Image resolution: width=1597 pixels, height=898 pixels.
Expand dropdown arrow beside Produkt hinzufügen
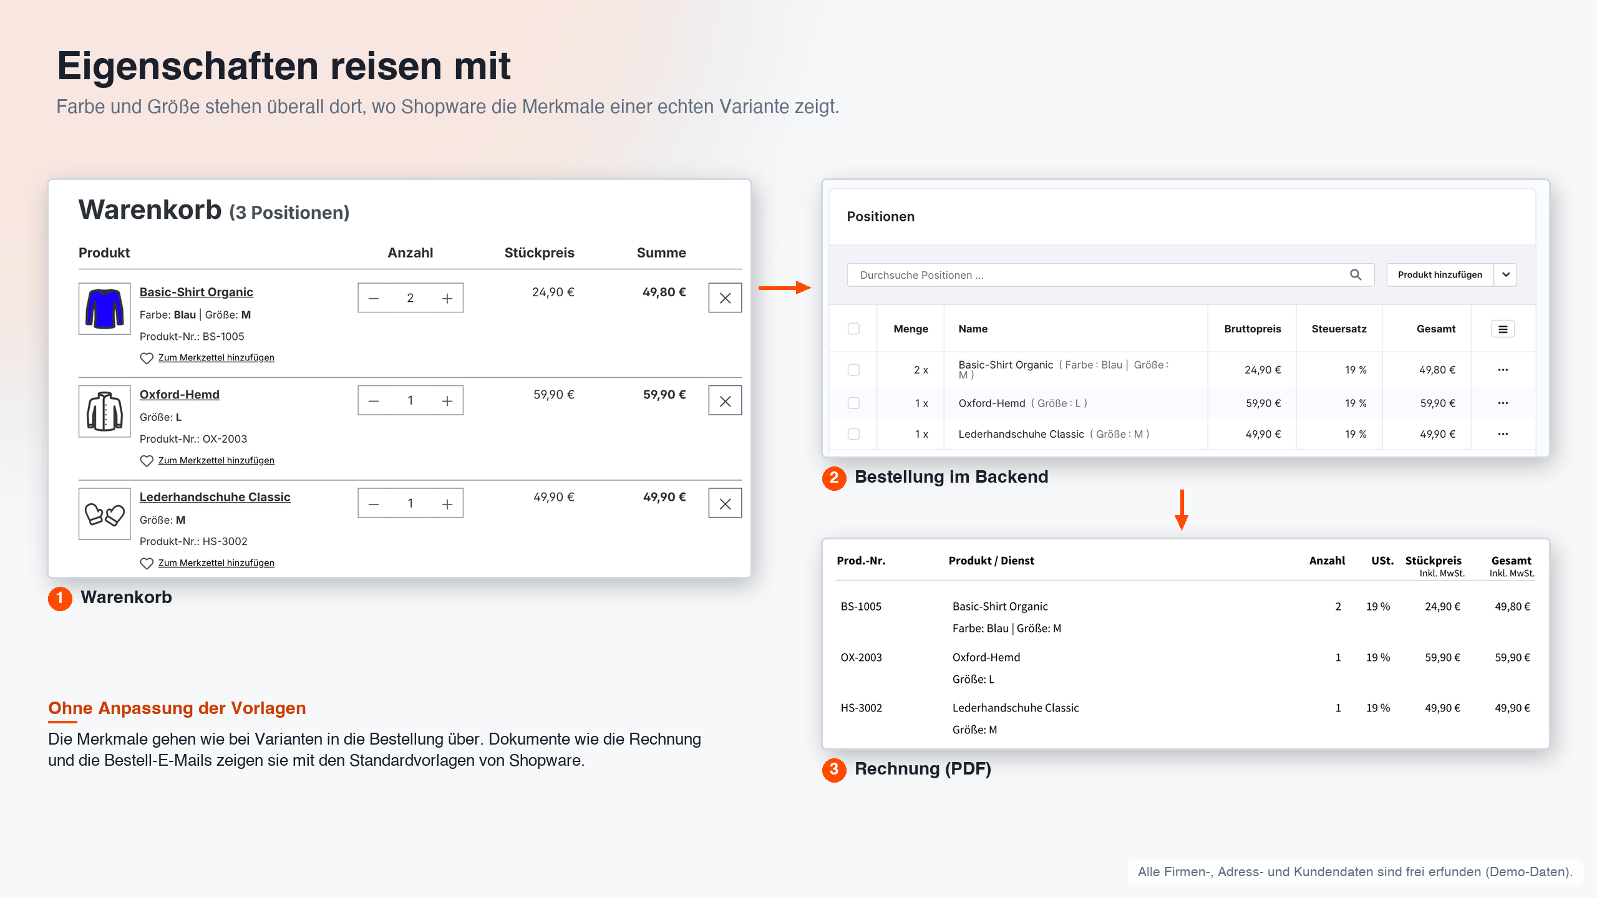point(1505,275)
